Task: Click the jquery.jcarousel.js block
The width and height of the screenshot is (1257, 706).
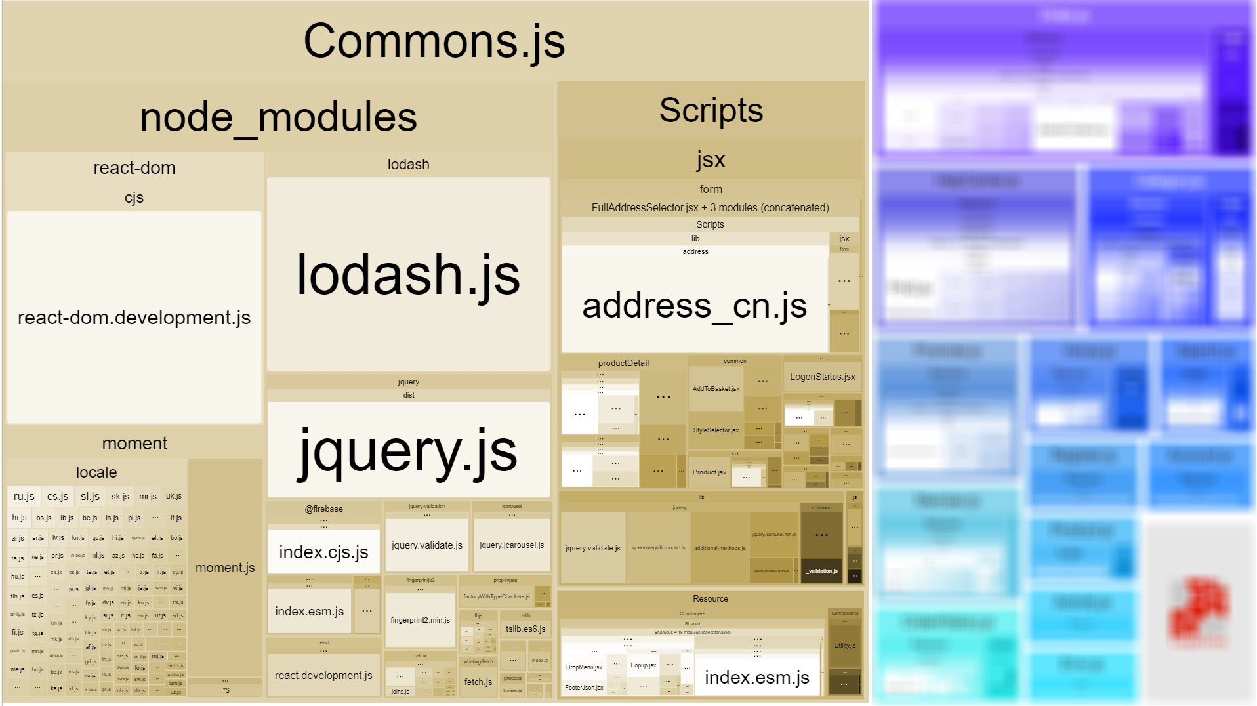Action: [x=512, y=545]
